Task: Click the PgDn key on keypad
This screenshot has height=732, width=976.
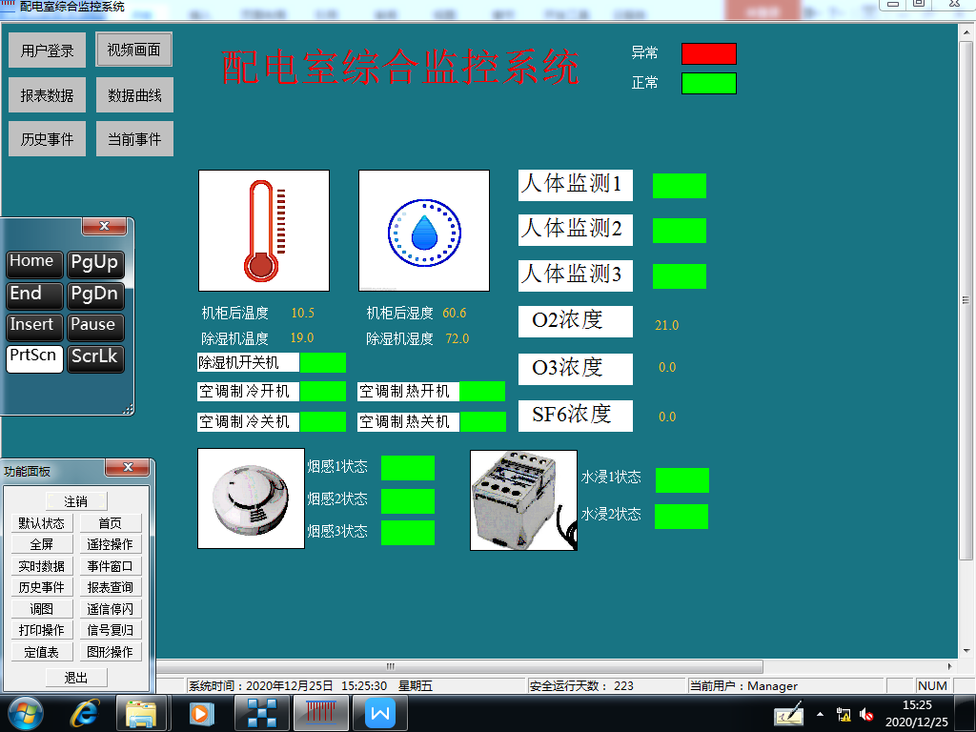Action: tap(94, 295)
